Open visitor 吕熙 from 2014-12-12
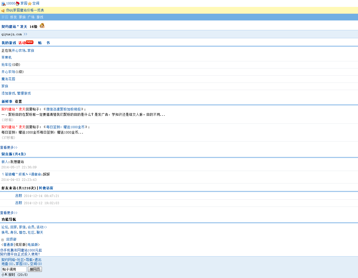The width and height of the screenshot is (358, 278). tap(19, 203)
